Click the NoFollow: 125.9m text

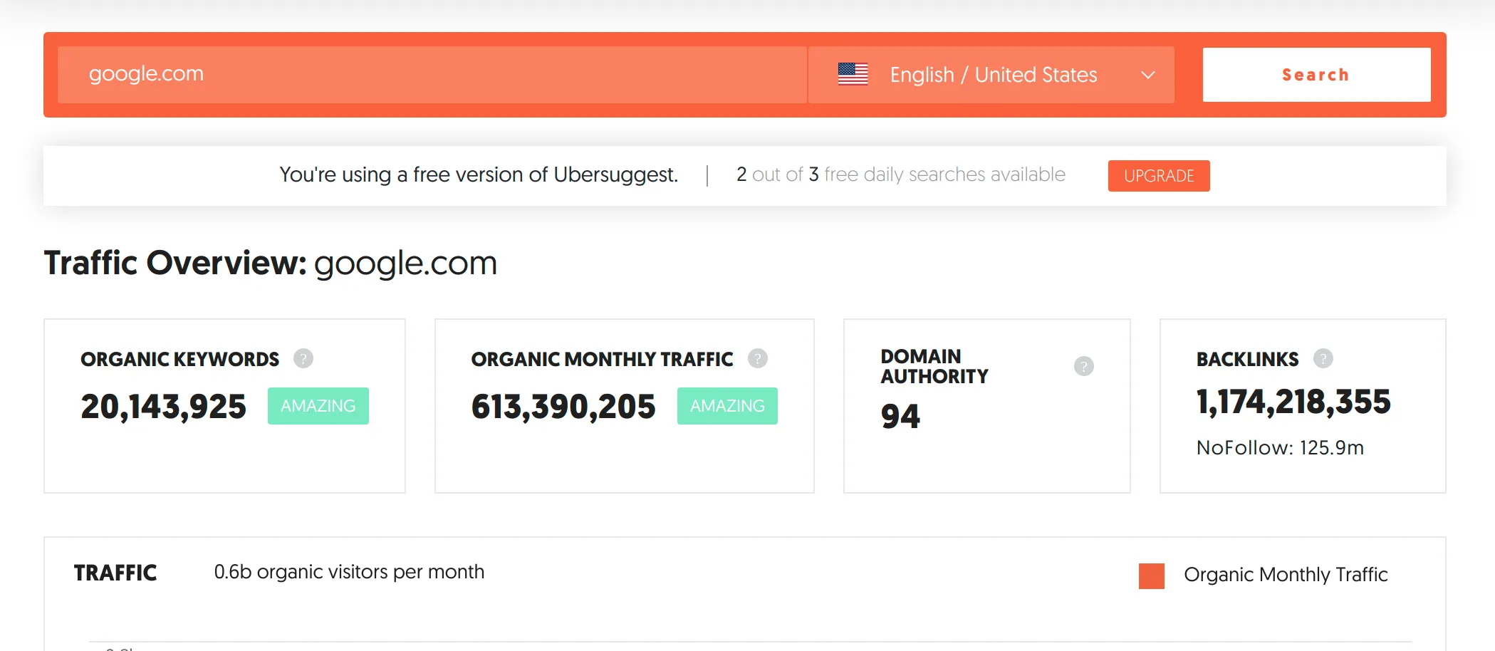[1280, 447]
